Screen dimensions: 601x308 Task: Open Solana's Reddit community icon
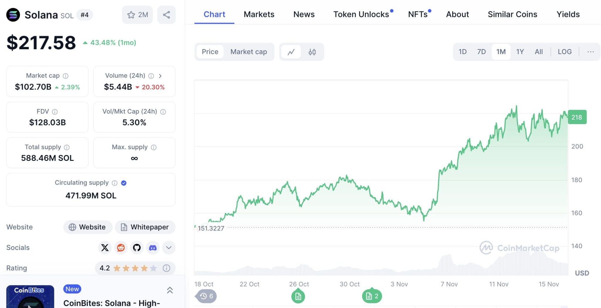(x=121, y=248)
